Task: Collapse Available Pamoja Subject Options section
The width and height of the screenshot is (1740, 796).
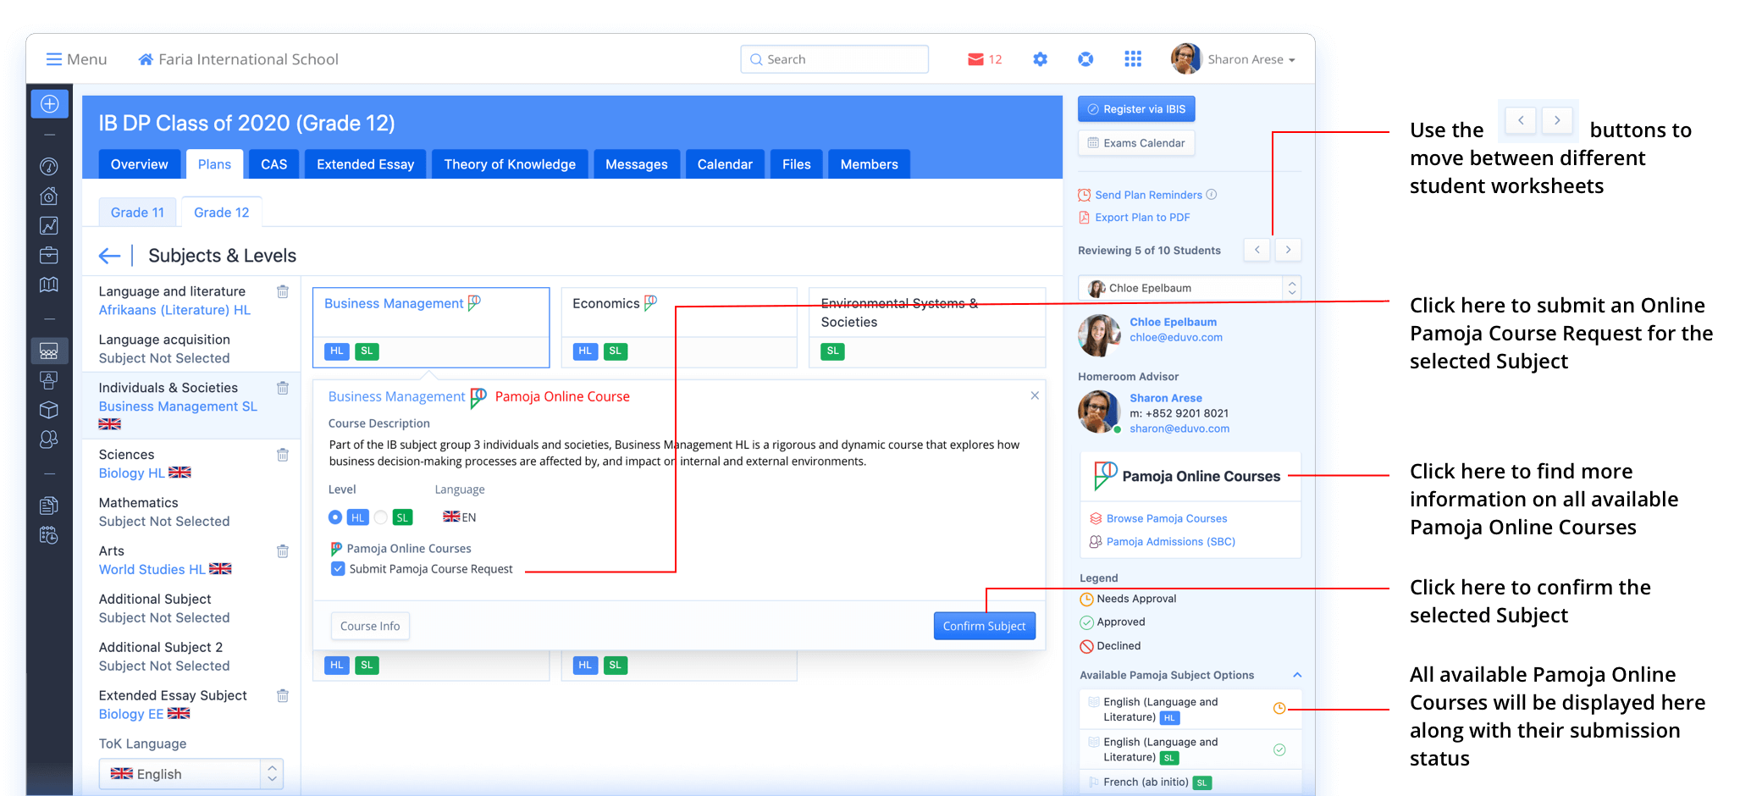Action: point(1297,675)
